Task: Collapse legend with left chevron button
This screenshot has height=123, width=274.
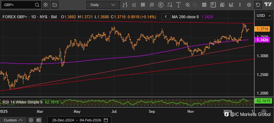Action: [x=166, y=17]
